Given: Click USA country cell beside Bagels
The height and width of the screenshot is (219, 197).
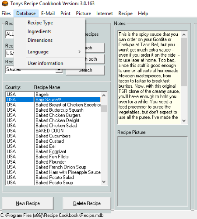Looking at the screenshot, I should click(x=20, y=95).
